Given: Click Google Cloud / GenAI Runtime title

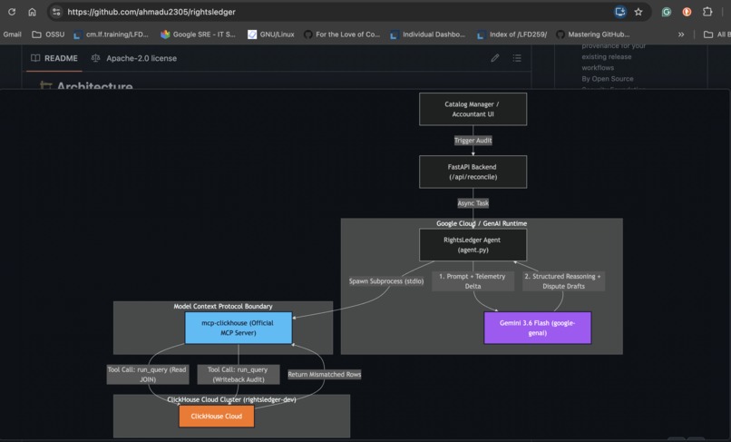Looking at the screenshot, I should (482, 223).
